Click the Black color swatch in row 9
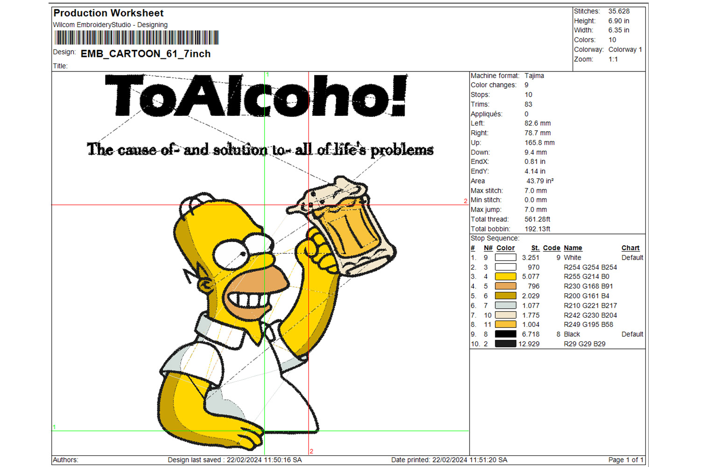Screen dimensions: 701x467 (505, 334)
